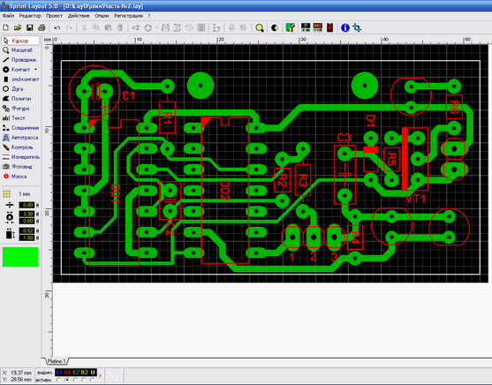This screenshot has width=492, height=385.
Task: Switch to the Platine 1 tab
Action: (x=57, y=361)
